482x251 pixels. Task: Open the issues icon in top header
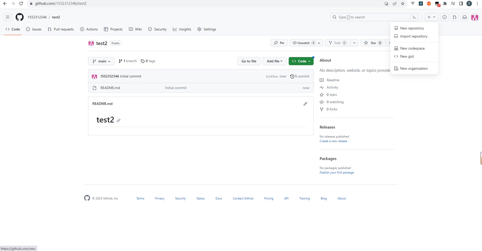point(444,17)
